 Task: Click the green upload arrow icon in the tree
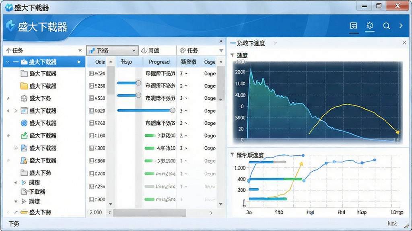coord(24,136)
